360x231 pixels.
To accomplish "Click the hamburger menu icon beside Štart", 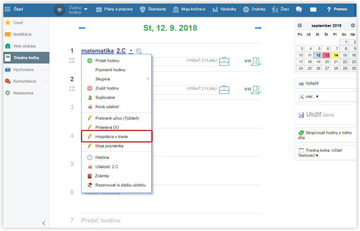I will pyautogui.click(x=7, y=9).
